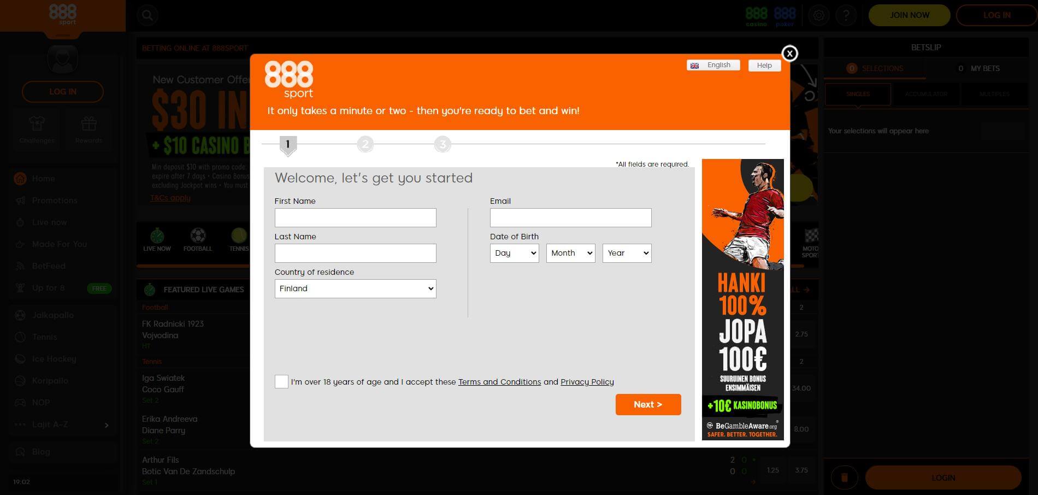1038x495 pixels.
Task: Open the Month dropdown for date of birth
Action: click(x=570, y=253)
